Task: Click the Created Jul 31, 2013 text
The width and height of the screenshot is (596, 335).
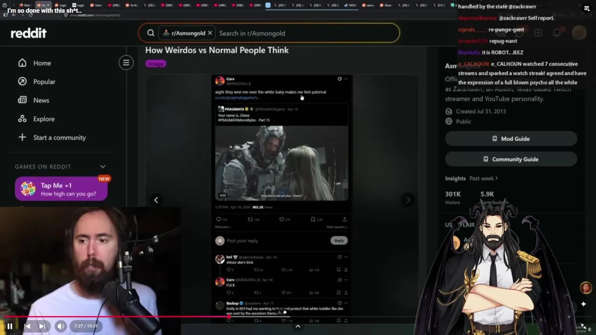Action: coord(481,111)
